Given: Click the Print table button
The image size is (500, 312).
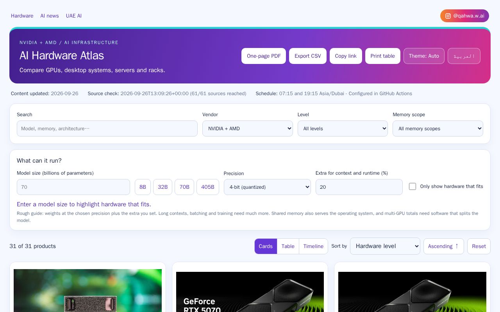Looking at the screenshot, I should 383,56.
